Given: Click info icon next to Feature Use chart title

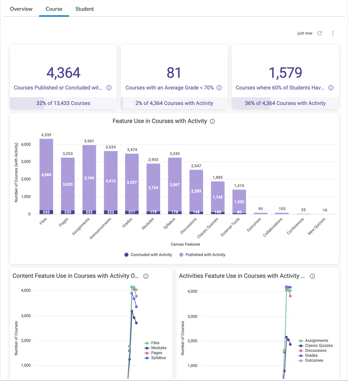Looking at the screenshot, I should point(212,121).
